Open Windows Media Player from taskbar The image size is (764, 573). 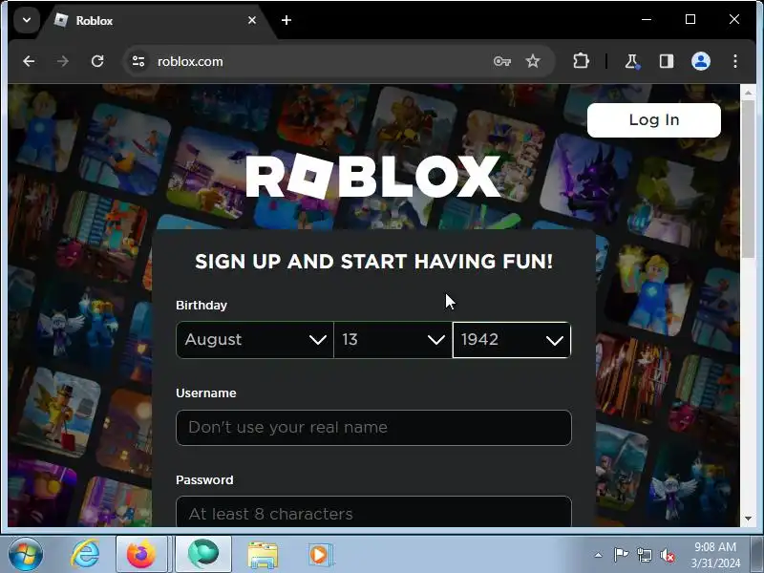(x=320, y=555)
